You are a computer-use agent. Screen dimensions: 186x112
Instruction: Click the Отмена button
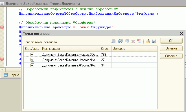171,48
